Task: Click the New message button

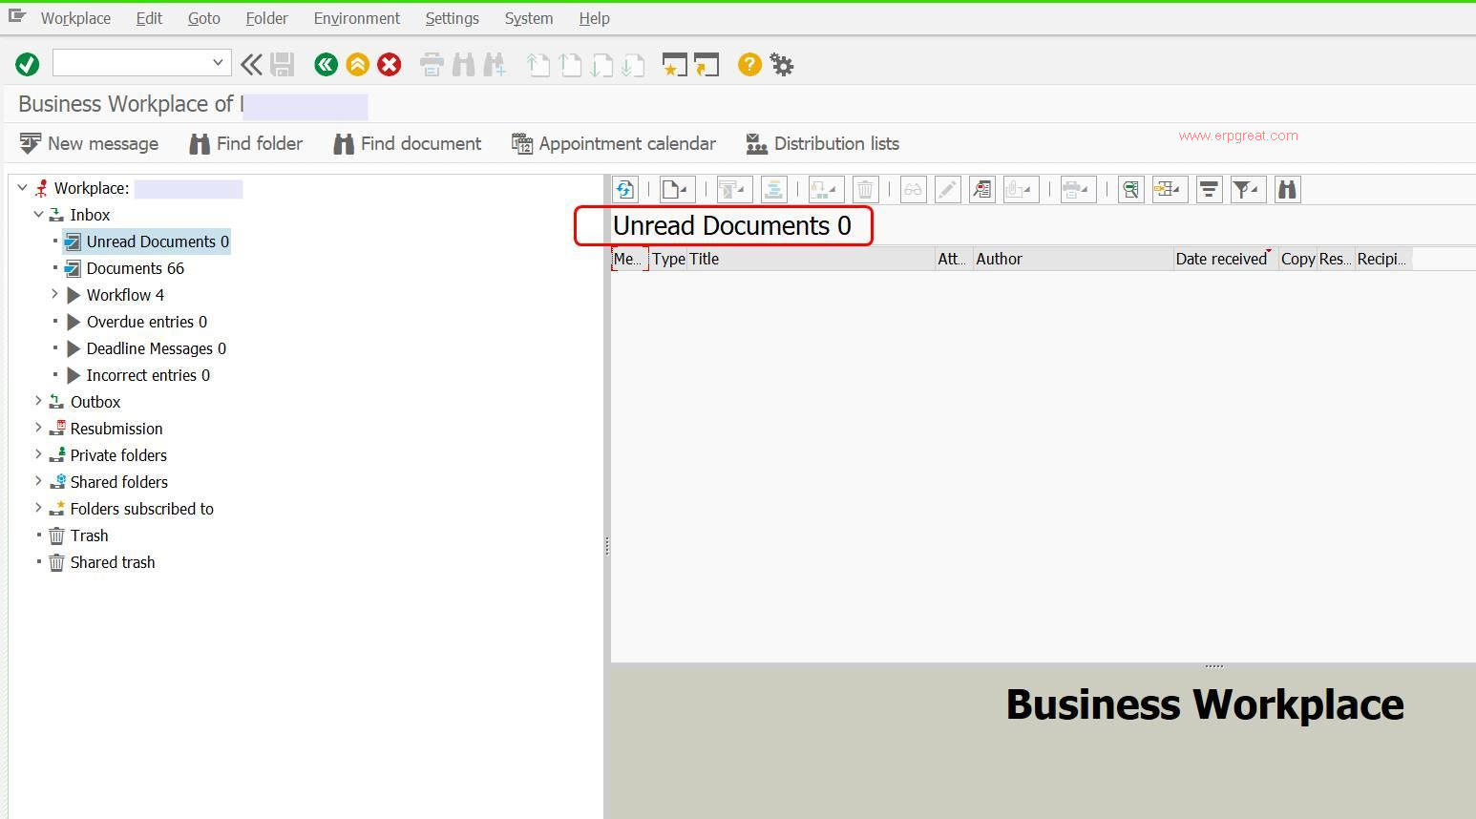Action: point(90,143)
